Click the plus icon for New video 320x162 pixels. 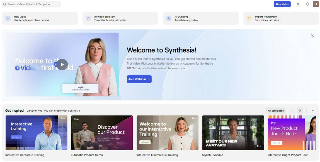click(8, 18)
